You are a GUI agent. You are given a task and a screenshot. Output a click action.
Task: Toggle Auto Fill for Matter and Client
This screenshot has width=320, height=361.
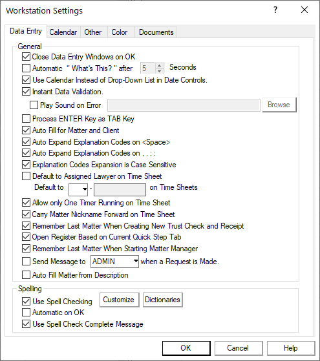26,130
